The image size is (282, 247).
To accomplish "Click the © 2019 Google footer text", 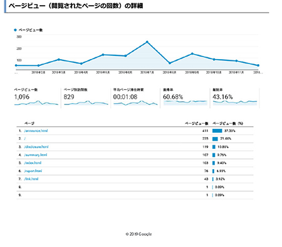I will [x=138, y=234].
